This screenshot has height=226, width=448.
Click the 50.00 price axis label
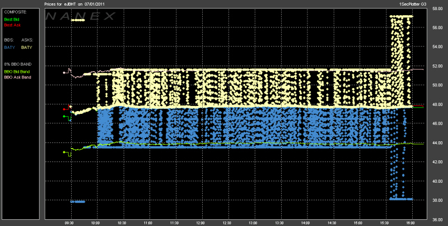click(x=437, y=85)
